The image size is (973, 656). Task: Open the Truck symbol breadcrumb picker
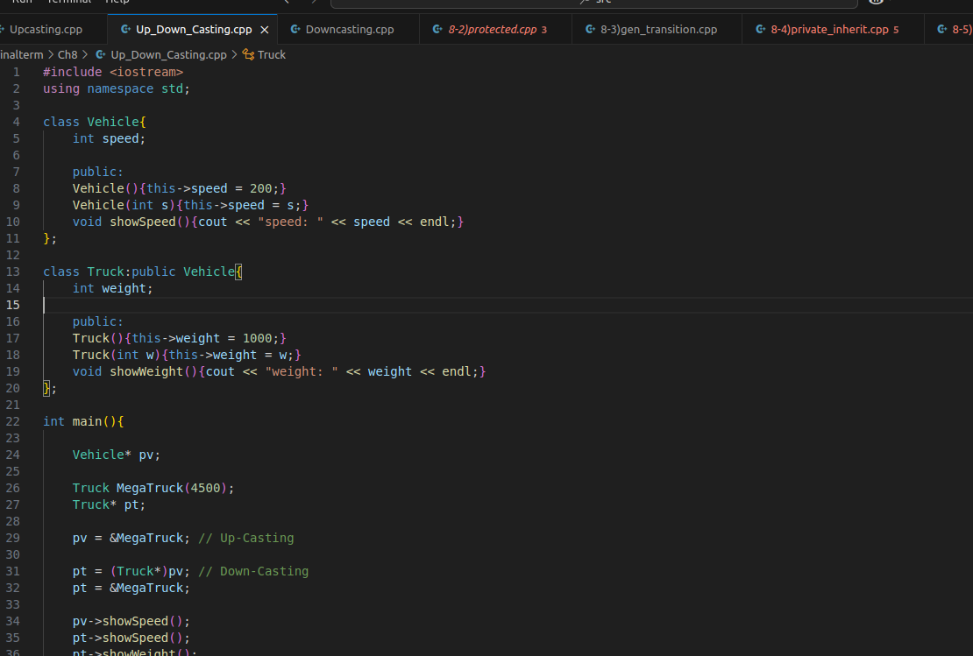272,54
